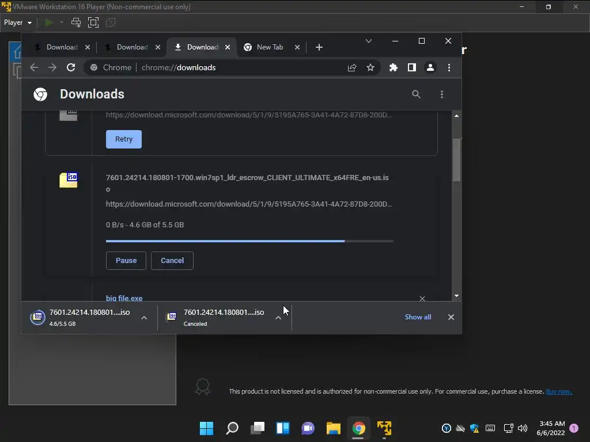590x442 pixels.
Task: Open volume control in system tray
Action: (x=523, y=428)
